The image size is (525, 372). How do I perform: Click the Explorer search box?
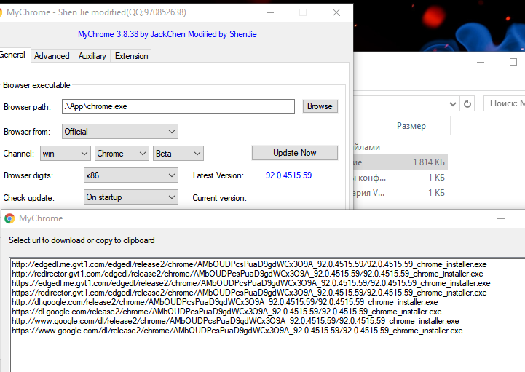tap(505, 103)
